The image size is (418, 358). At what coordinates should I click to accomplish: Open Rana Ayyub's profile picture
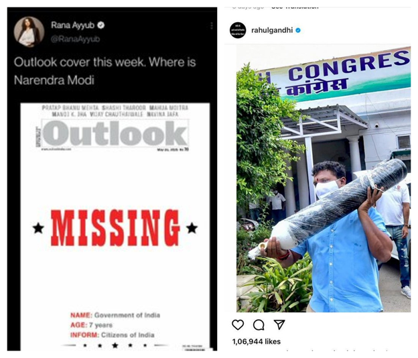click(x=29, y=32)
